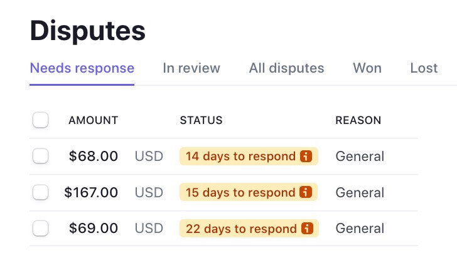Open the Lost disputes tab
Screen dimensions: 457x263
coord(424,68)
